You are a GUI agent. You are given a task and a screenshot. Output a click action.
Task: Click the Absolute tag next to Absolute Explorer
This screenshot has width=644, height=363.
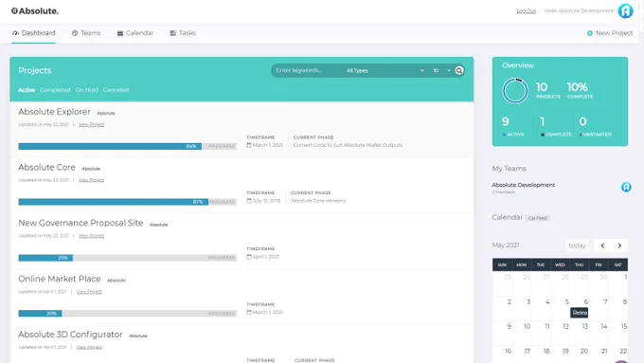tap(106, 113)
